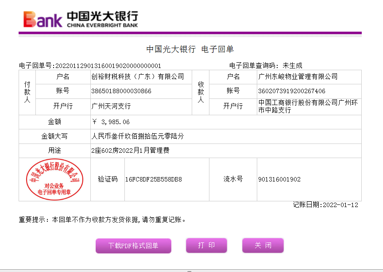Click the red electronic receipt seal stamp

(54, 179)
